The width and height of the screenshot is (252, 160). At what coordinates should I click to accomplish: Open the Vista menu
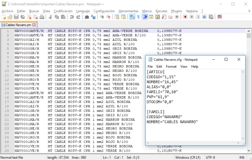[x=46, y=11]
